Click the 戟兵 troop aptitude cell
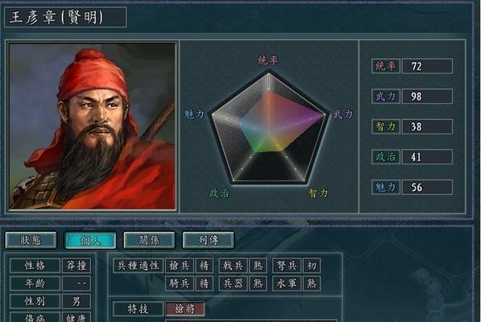Screen dimensions: 481x322 click(x=233, y=266)
